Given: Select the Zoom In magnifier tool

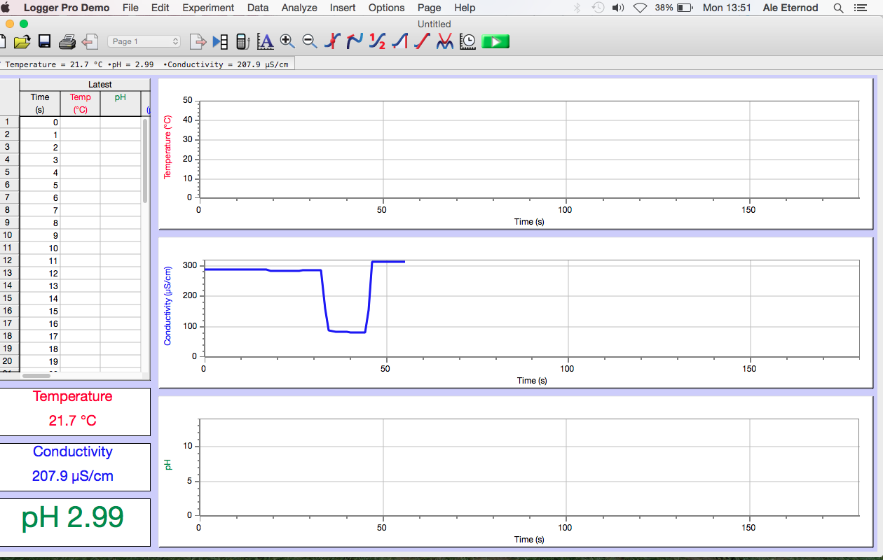Looking at the screenshot, I should [287, 41].
